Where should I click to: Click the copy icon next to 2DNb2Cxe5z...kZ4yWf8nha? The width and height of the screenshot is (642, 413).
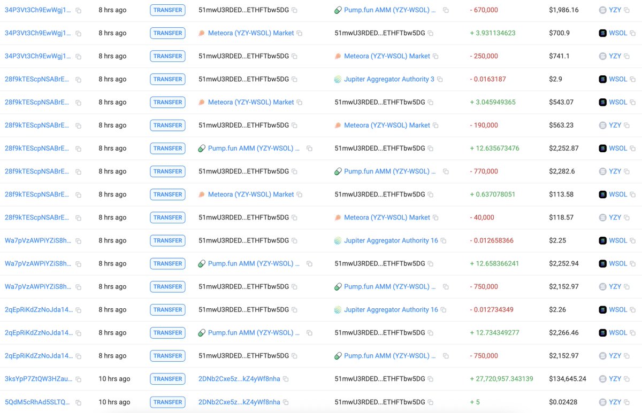tap(285, 379)
